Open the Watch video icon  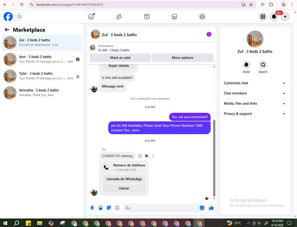click(147, 17)
